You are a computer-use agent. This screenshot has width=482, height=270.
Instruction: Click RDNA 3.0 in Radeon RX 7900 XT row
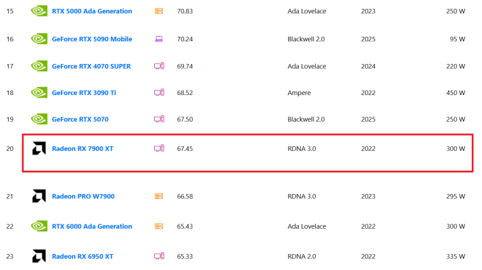[302, 149]
